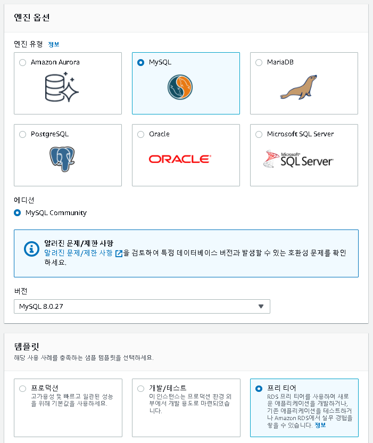Open the 정보 link in 프리 티어 card
The width and height of the screenshot is (373, 443).
(x=320, y=425)
